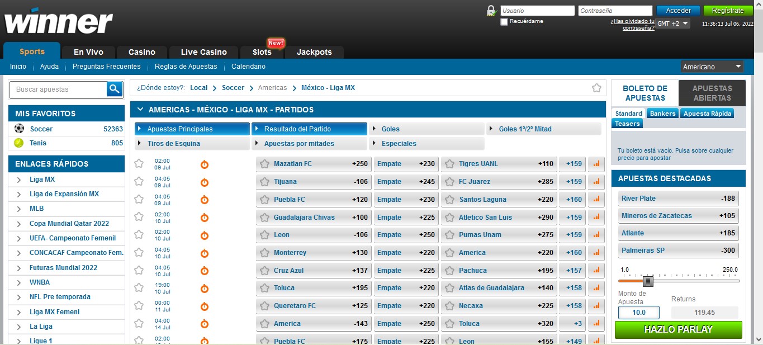Open the Casino tab

click(142, 52)
